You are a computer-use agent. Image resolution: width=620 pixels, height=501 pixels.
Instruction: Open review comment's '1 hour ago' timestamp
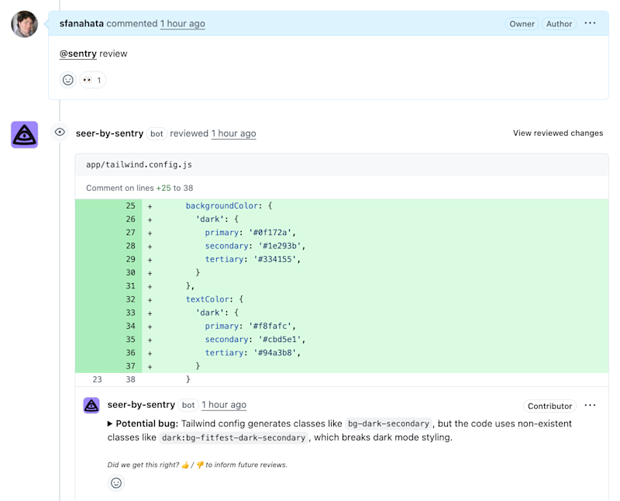click(x=224, y=405)
